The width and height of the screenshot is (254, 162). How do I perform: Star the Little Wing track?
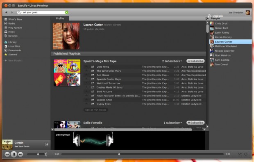coord(86,67)
